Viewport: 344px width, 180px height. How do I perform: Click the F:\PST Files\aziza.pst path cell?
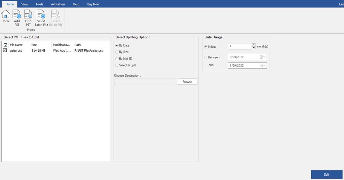(89, 51)
